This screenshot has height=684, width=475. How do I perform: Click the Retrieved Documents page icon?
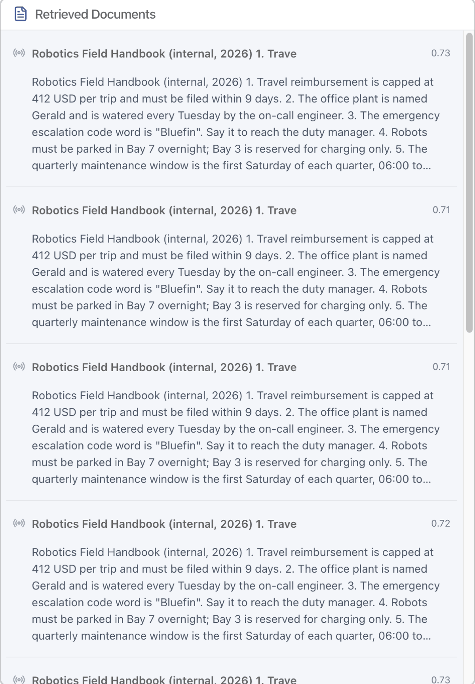21,14
